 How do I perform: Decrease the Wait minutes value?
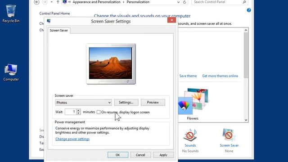point(78,113)
